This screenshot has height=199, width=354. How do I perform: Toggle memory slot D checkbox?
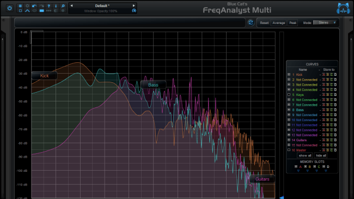tap(324, 167)
